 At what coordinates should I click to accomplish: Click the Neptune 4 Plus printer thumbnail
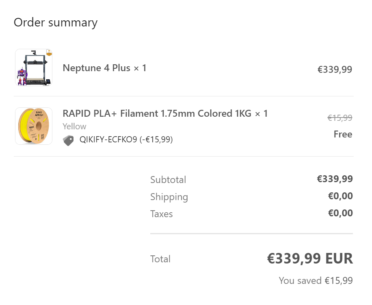(x=34, y=68)
